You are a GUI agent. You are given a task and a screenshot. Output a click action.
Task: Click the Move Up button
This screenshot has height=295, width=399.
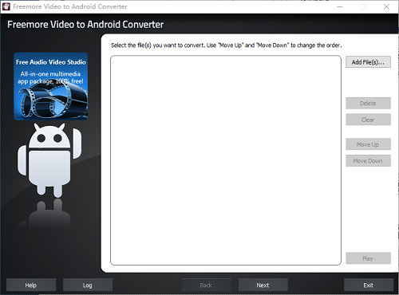pyautogui.click(x=368, y=144)
